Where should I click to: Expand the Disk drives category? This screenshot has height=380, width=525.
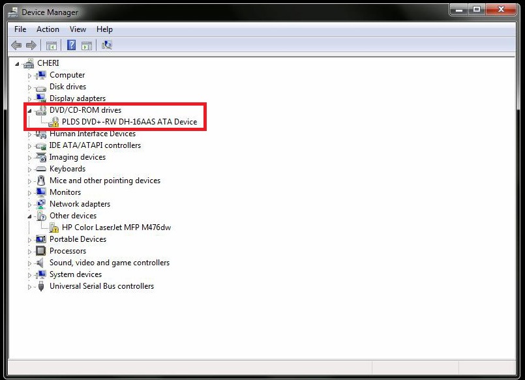pyautogui.click(x=29, y=87)
